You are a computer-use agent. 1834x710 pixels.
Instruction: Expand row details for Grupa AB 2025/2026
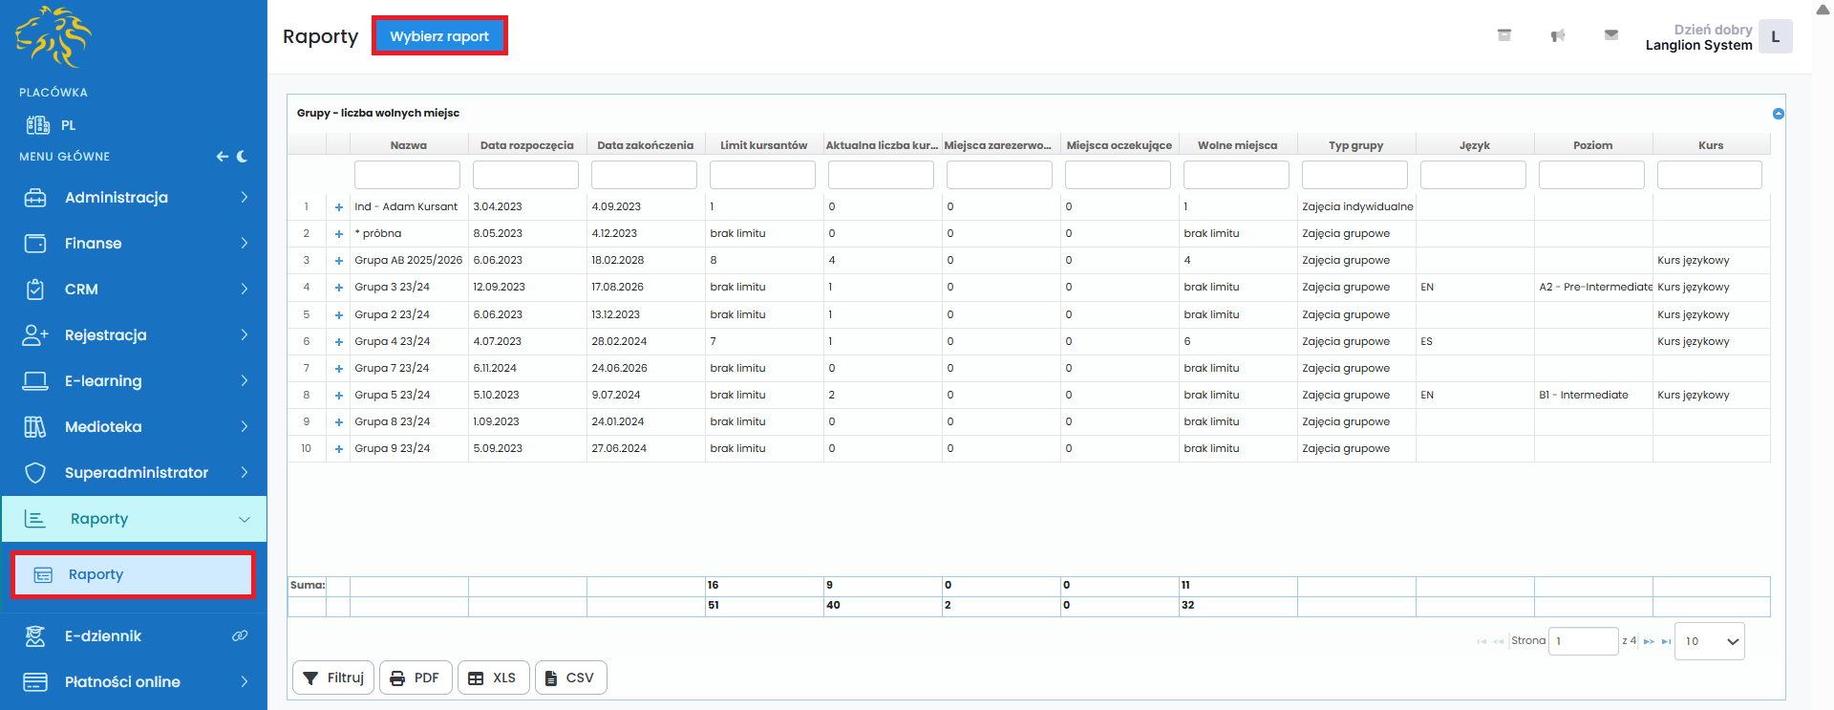pyautogui.click(x=338, y=261)
